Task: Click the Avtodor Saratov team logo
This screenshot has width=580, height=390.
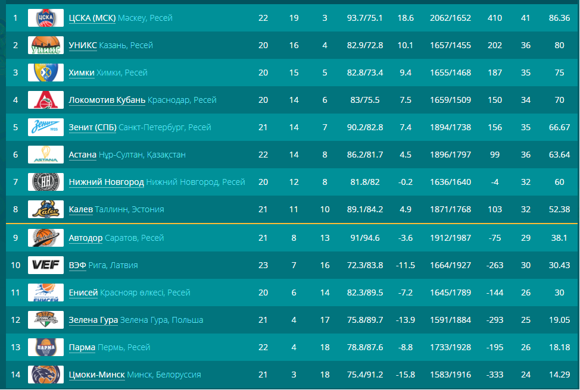Action: coord(46,238)
